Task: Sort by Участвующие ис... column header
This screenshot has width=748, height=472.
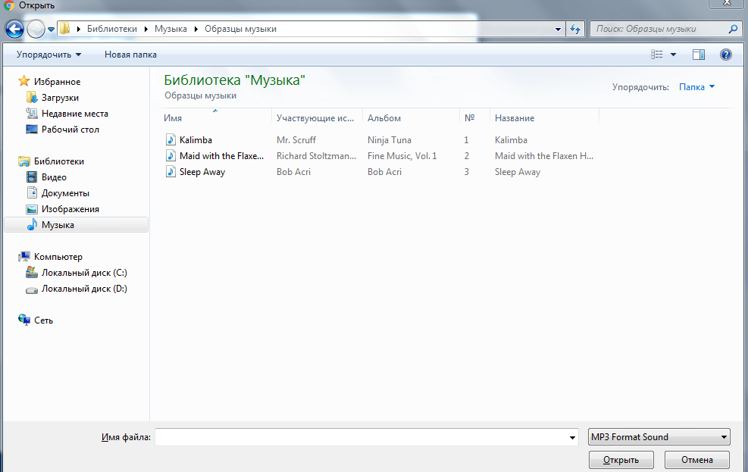Action: [x=317, y=117]
